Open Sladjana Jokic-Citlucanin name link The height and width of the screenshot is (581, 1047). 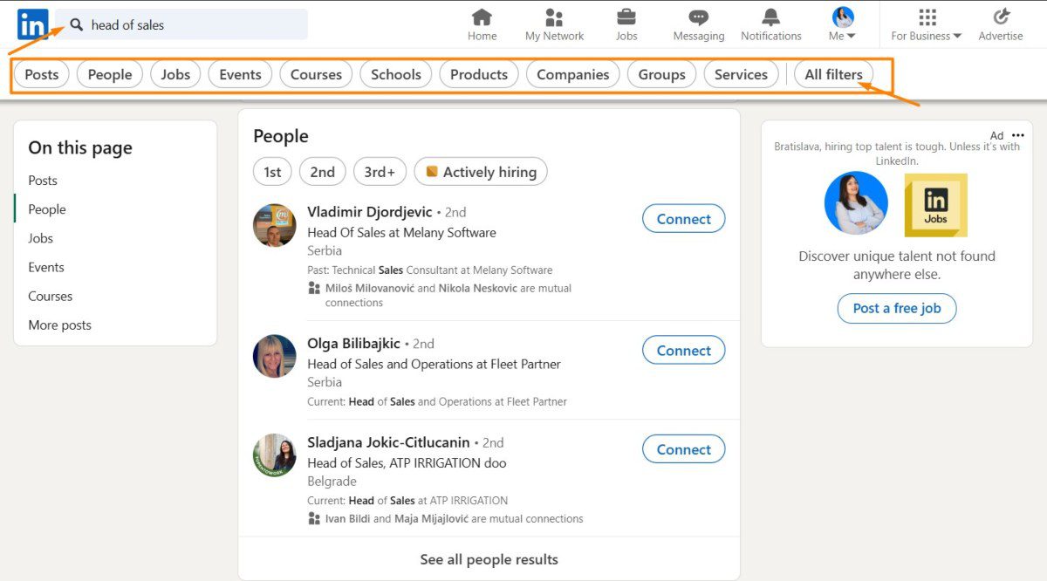[x=388, y=442]
